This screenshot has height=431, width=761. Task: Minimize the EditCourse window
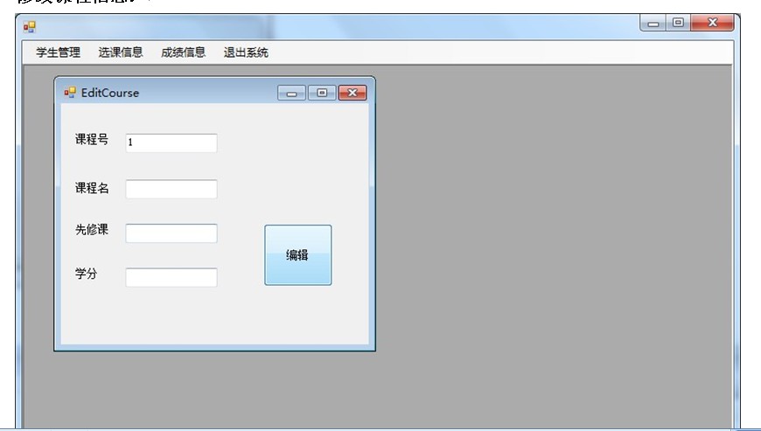[x=291, y=93]
